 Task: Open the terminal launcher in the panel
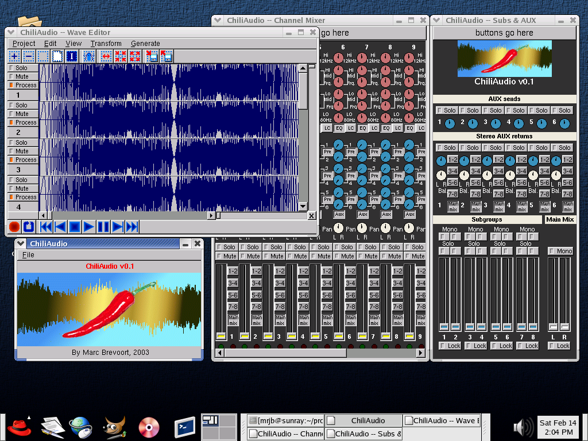pos(184,427)
